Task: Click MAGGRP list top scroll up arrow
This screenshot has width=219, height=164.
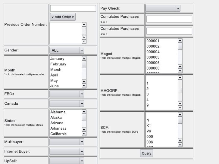Action: (x=180, y=77)
